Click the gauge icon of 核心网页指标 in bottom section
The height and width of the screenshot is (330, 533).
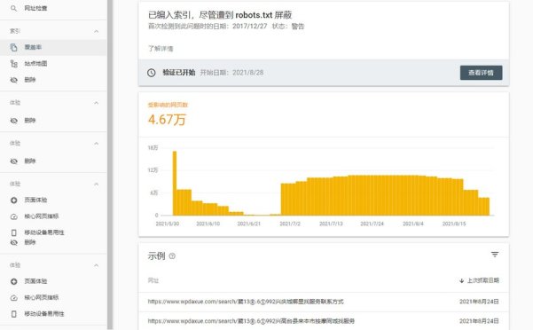point(13,298)
